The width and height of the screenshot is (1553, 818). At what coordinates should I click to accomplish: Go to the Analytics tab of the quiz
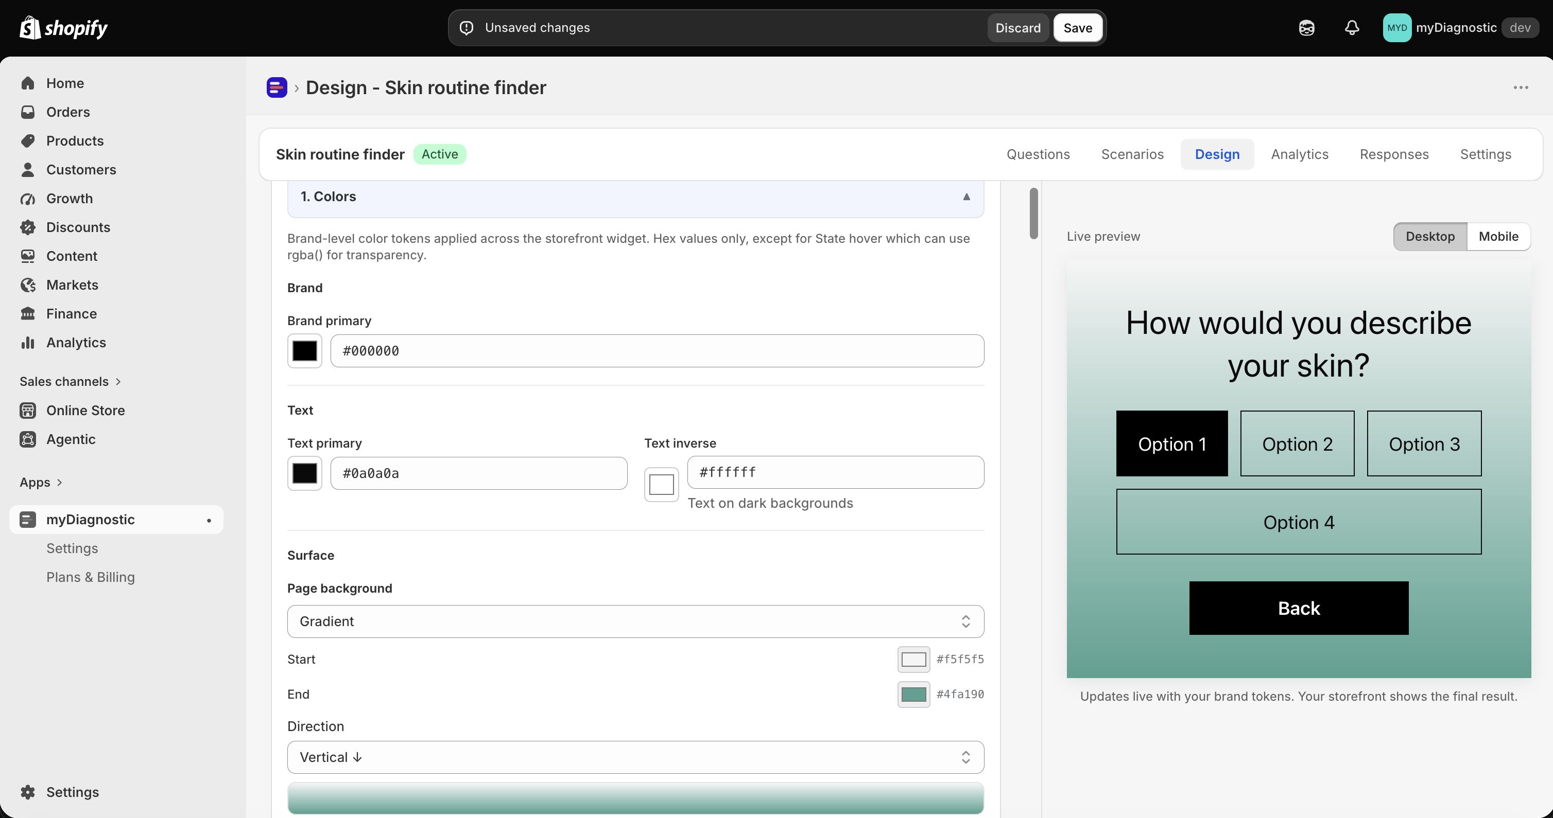(x=1299, y=154)
